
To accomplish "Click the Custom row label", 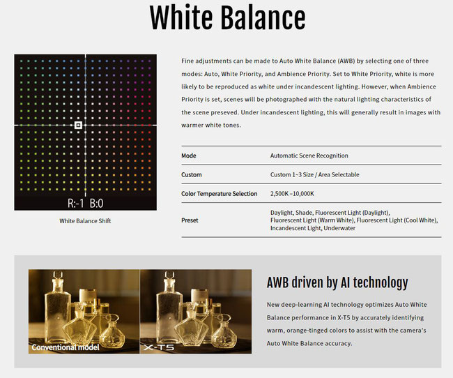I will [192, 174].
